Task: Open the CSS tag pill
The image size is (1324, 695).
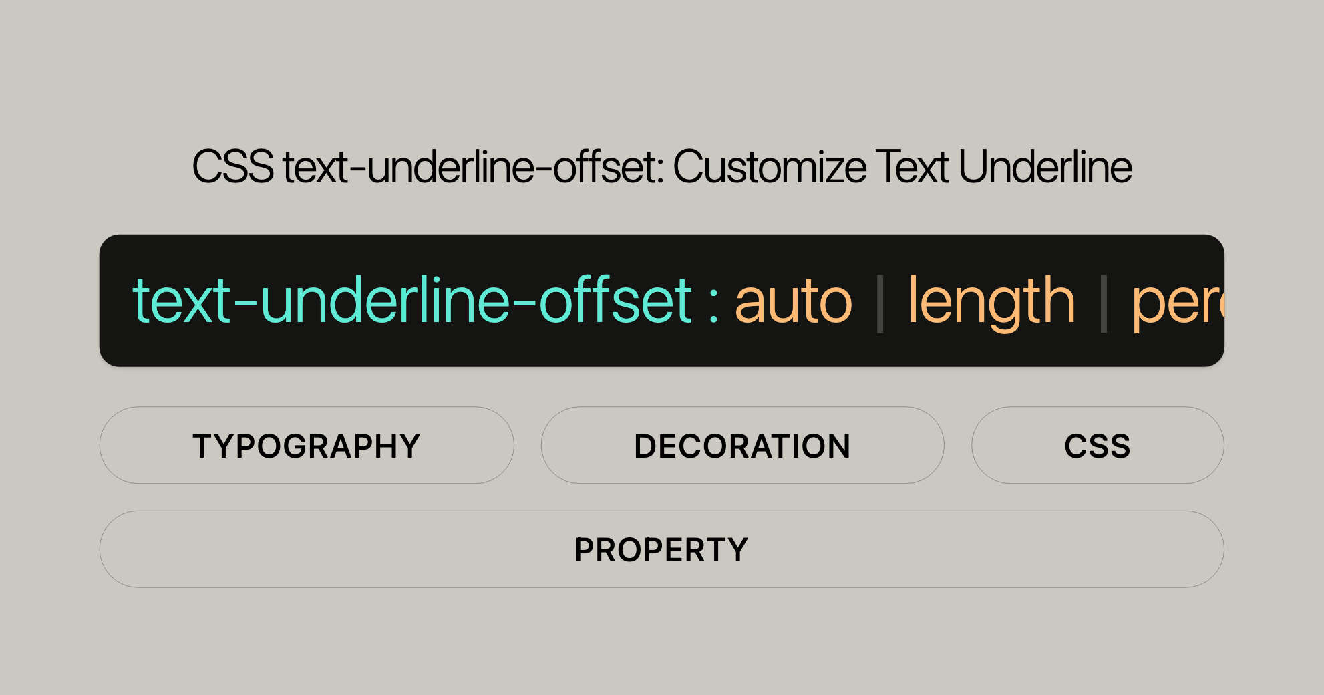Action: click(1097, 446)
